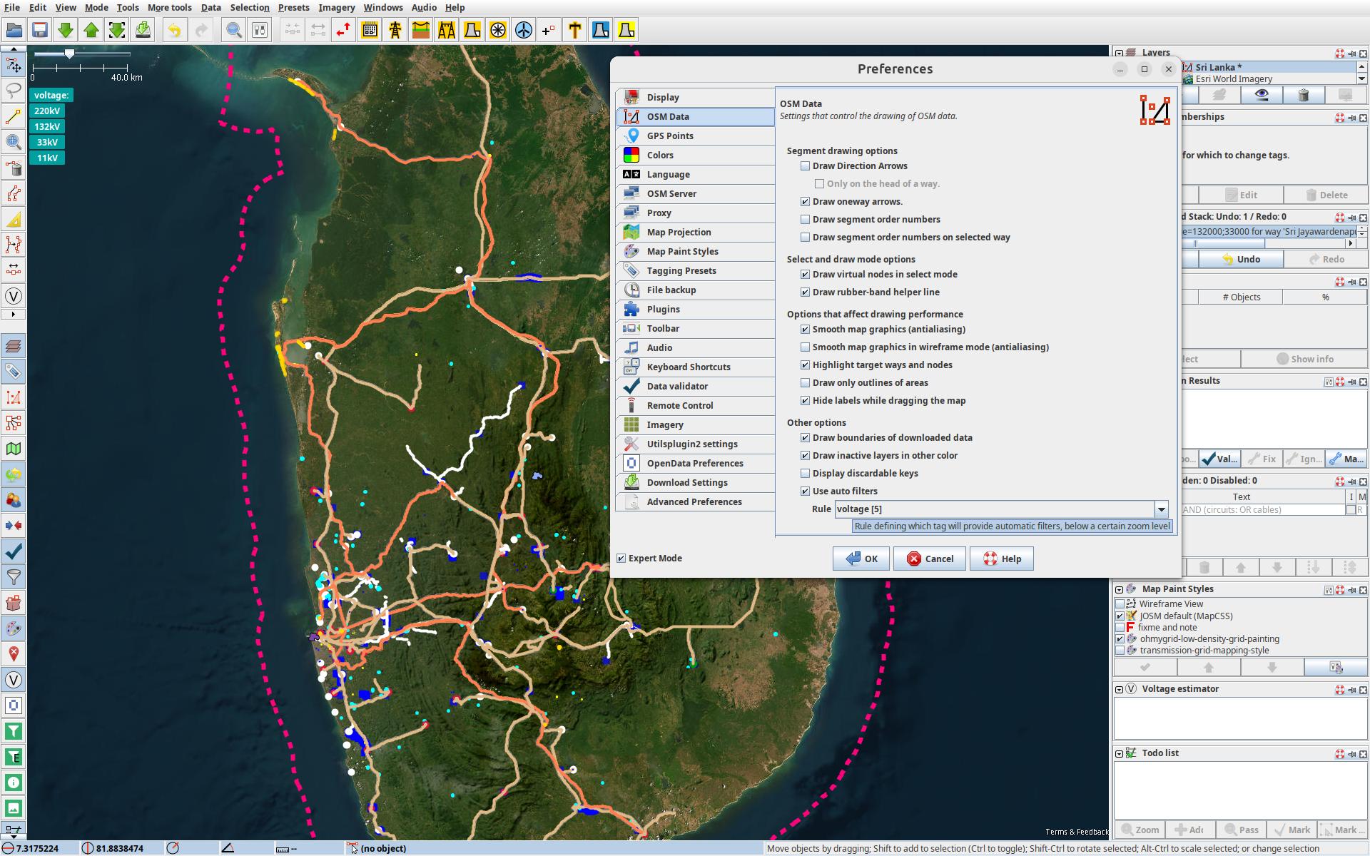Click the Download map data icon
The image size is (1370, 856).
(66, 30)
